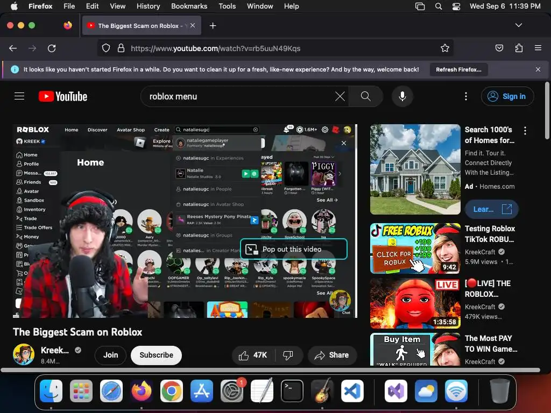Open Testing Roblox TikTok video thumbnail
The image size is (551, 413).
(415, 248)
